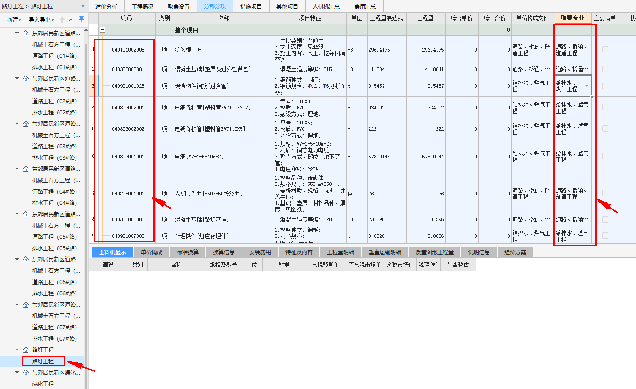Open the 人材机汇总 tab
This screenshot has width=636, height=389.
326,6
